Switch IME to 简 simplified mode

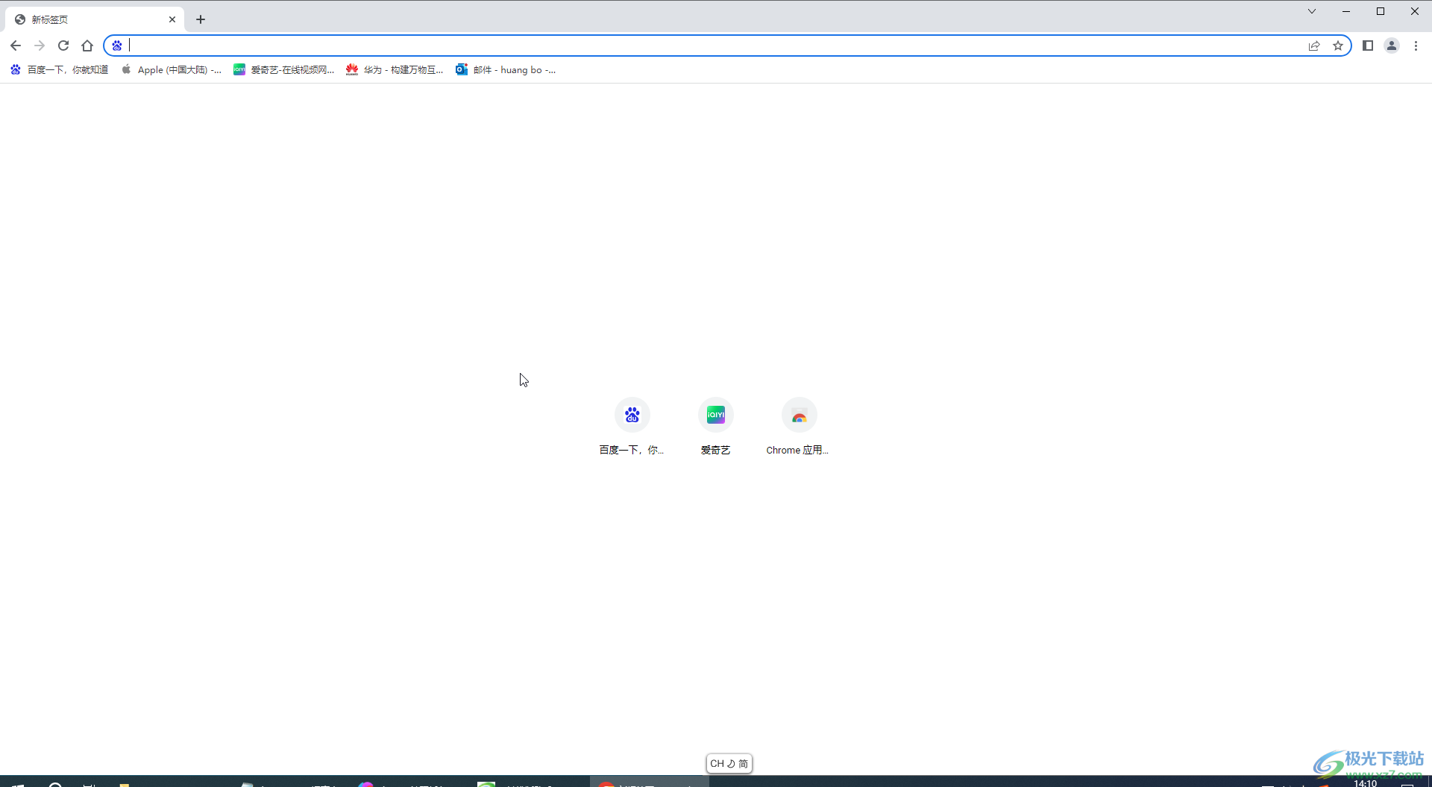tap(743, 764)
